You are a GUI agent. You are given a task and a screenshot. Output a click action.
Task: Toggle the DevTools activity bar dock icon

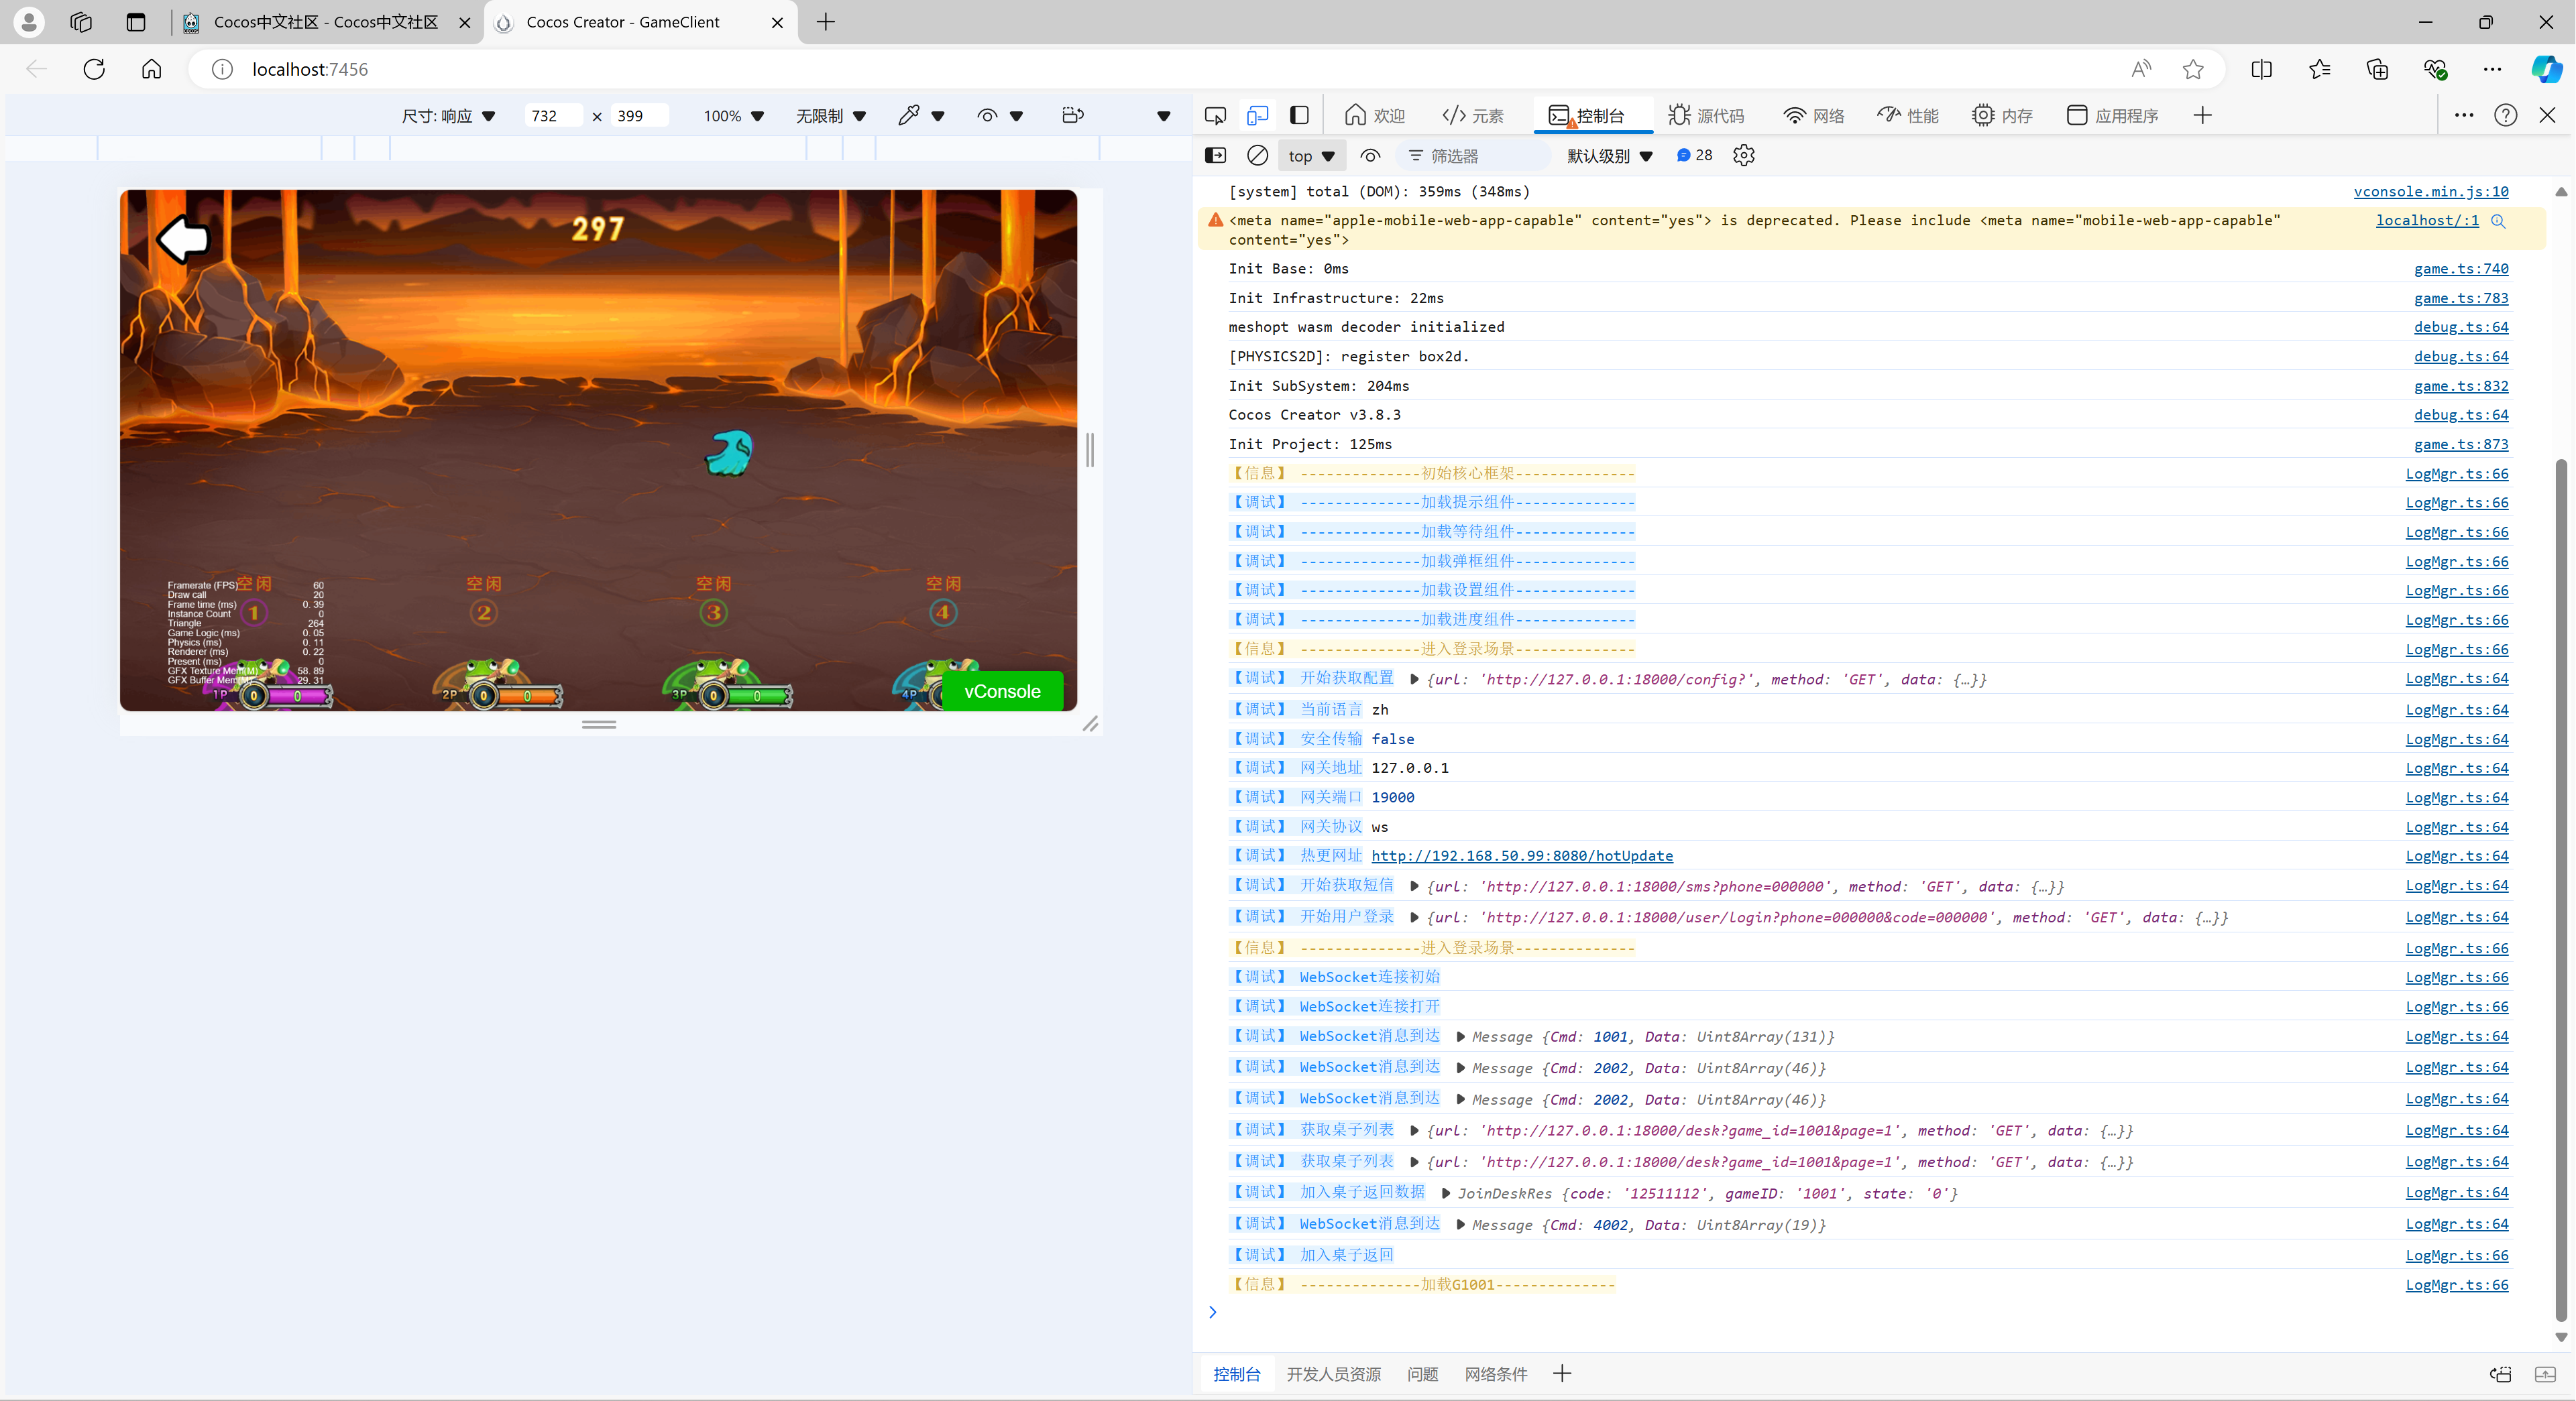click(1299, 116)
